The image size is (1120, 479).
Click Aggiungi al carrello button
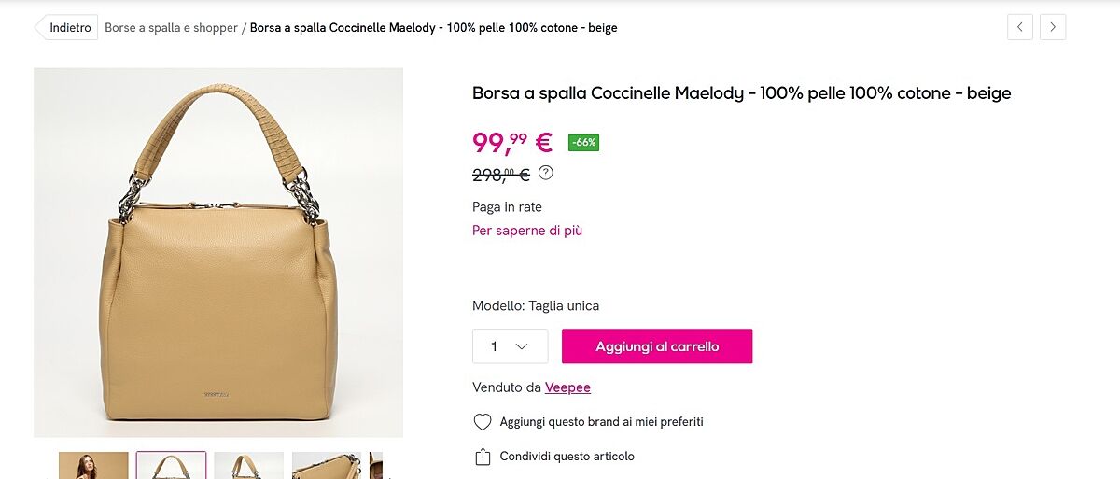[657, 346]
